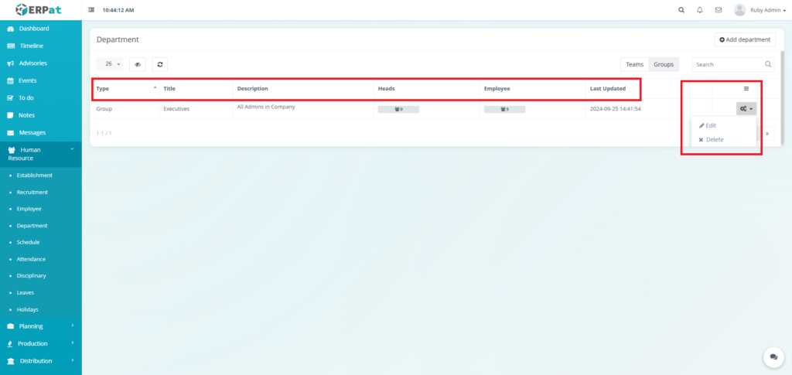The width and height of the screenshot is (792, 375).
Task: Toggle the sidebar menu icon beside clock
Action: point(91,10)
